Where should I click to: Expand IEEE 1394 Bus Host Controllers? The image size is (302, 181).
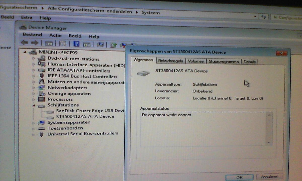[x=34, y=76]
